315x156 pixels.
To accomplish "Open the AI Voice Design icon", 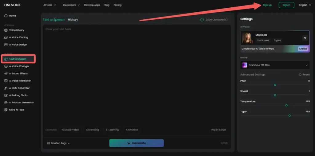I will click(x=6, y=45).
